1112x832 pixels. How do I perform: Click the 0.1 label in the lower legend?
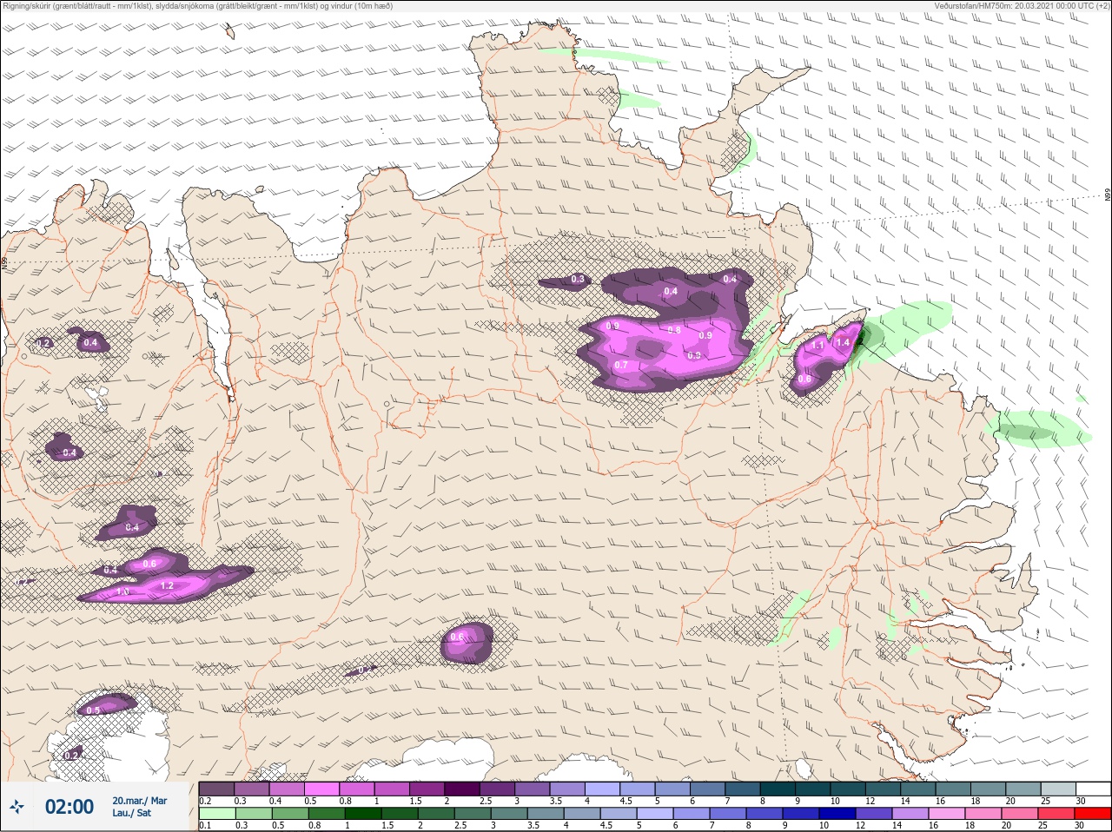click(x=205, y=826)
